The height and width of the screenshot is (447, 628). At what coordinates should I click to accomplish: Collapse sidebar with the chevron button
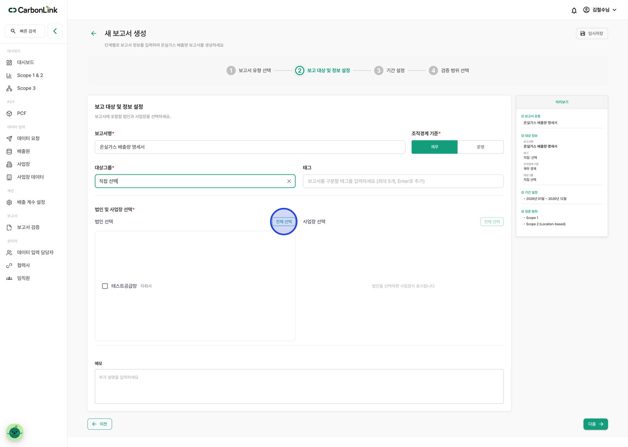click(x=55, y=31)
